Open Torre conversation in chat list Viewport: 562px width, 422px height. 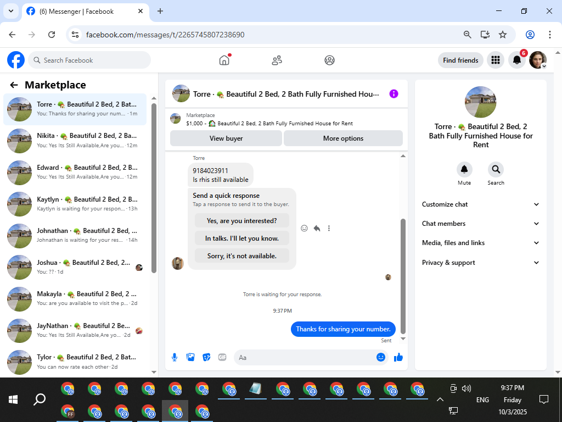tap(75, 109)
